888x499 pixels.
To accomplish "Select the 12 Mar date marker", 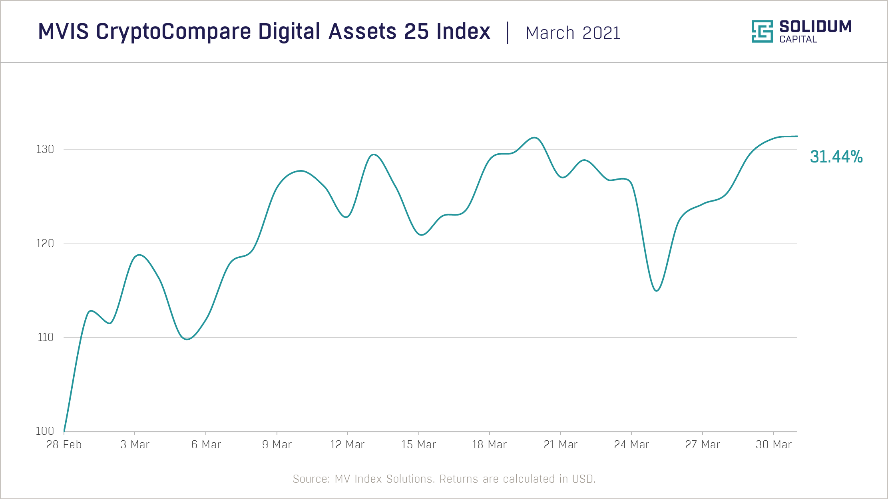I will point(347,445).
